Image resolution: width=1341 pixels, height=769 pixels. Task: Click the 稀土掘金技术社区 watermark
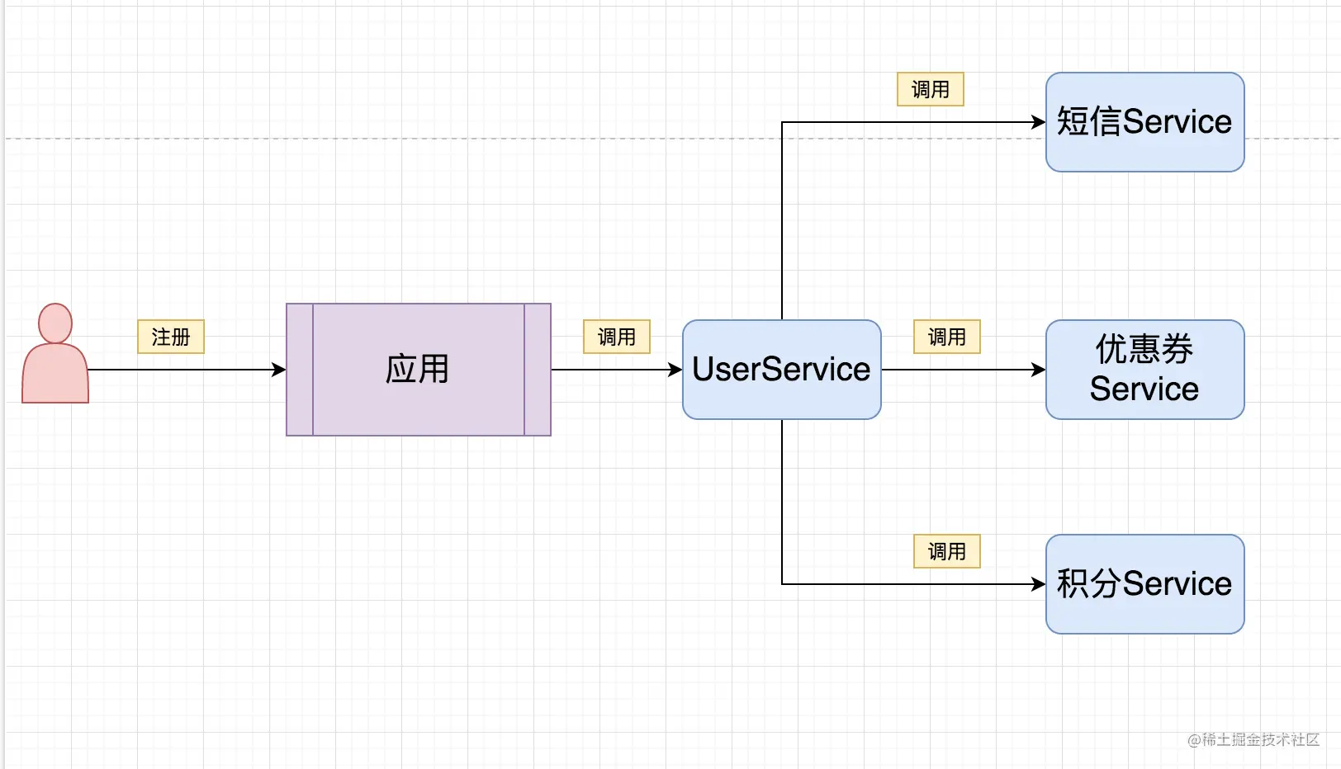pyautogui.click(x=1253, y=739)
